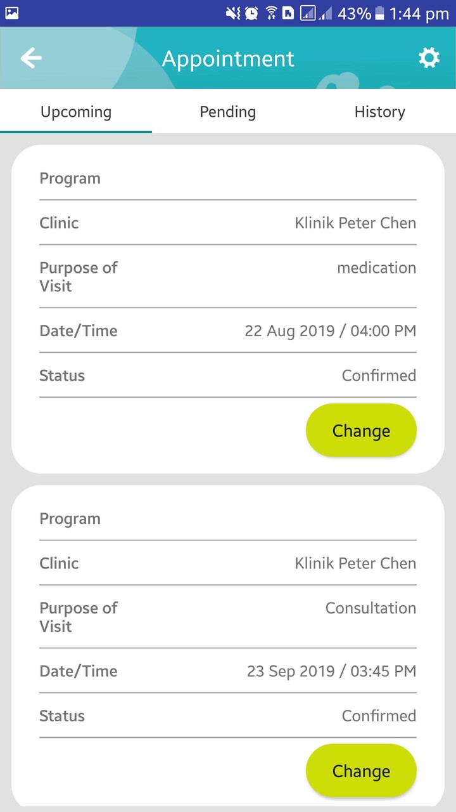456x812 pixels.
Task: Tap the battery icon in status bar
Action: [x=380, y=13]
